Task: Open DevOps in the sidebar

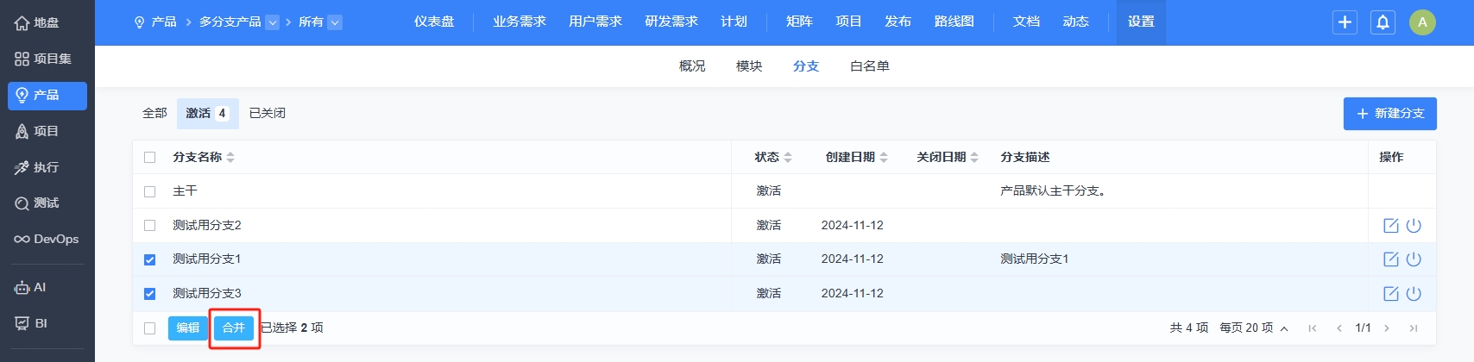Action: click(x=47, y=240)
